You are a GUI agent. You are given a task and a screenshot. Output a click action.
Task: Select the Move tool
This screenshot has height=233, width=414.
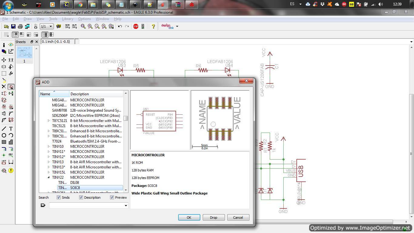tap(4, 60)
